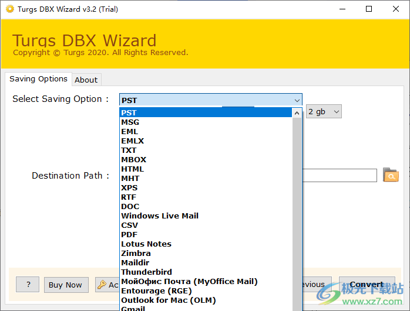Choose MHT from the dropdown list
The width and height of the screenshot is (410, 311).
pyautogui.click(x=206, y=178)
